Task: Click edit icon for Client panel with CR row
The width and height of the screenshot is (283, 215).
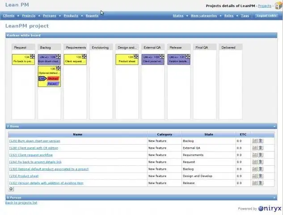Action: [254, 148]
